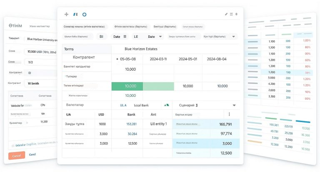This screenshot has height=172, width=320.
Task: Click the list lines icon beside first Date
Action: 125,37
